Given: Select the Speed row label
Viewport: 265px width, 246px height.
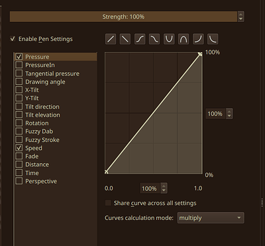Looking at the screenshot, I should (34, 148).
